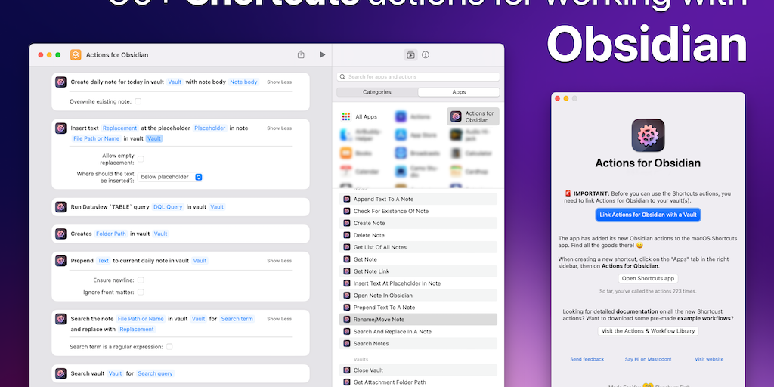
Task: Collapse Prepend action with Show Less
Action: [x=280, y=260]
